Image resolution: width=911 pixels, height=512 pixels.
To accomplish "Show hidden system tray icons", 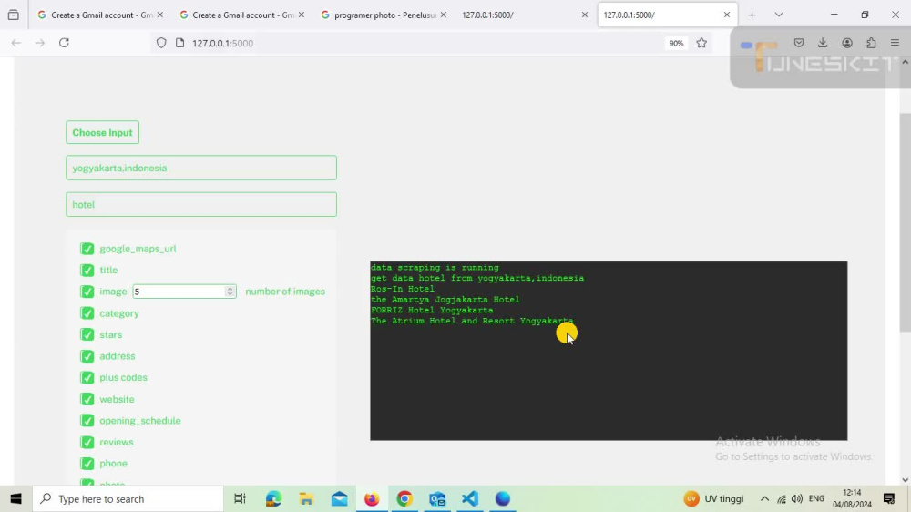I will [764, 498].
